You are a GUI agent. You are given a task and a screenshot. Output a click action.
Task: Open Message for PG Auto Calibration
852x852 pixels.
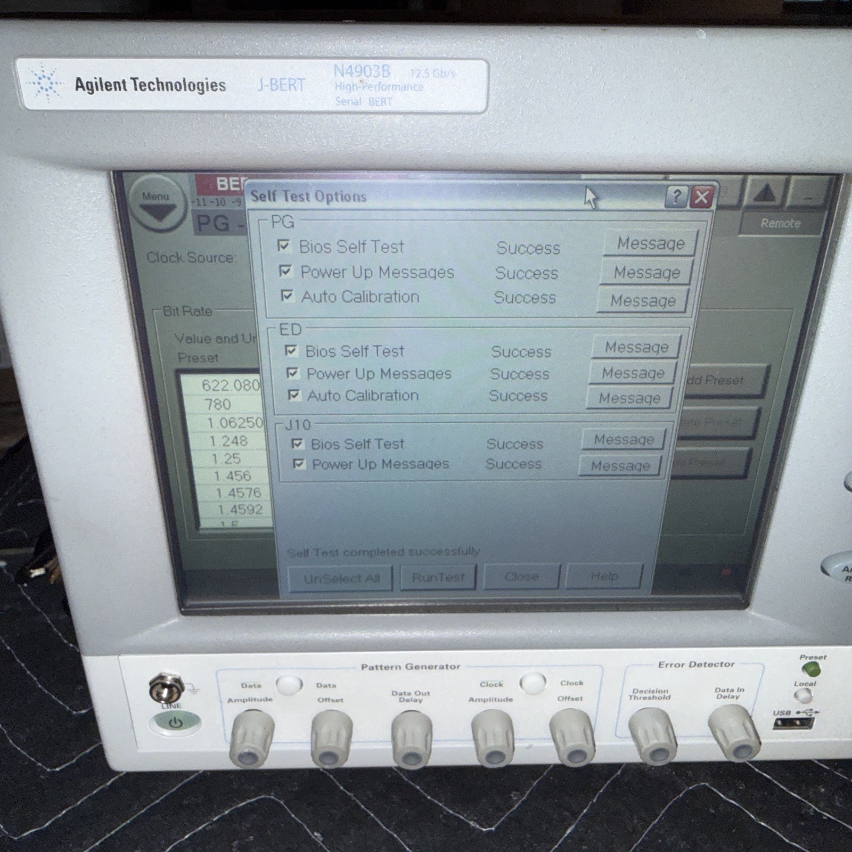(x=643, y=301)
